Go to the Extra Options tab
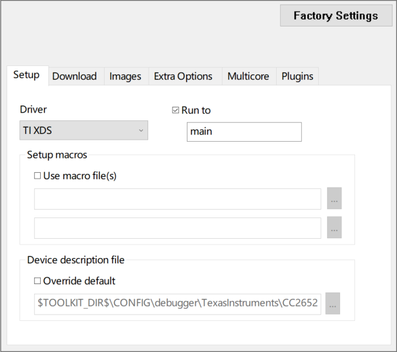 [183, 76]
